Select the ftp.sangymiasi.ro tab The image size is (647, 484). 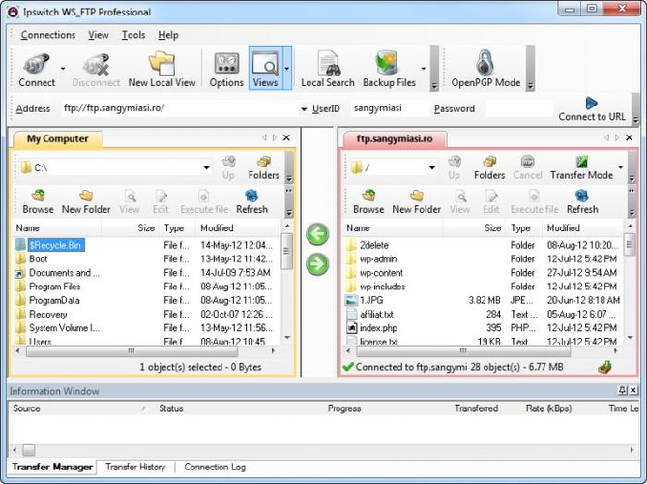[395, 138]
